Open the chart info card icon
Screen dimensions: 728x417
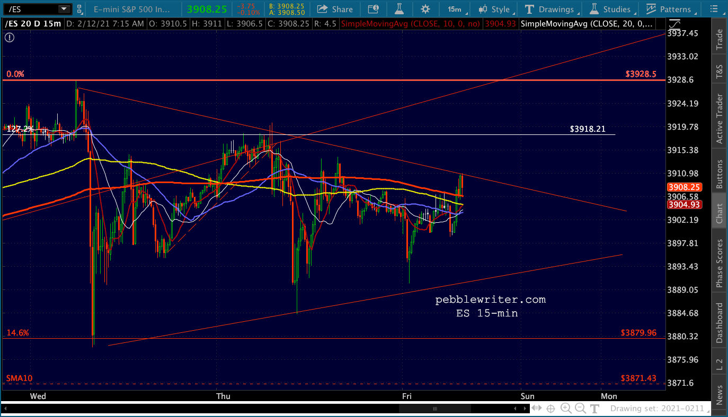point(373,9)
